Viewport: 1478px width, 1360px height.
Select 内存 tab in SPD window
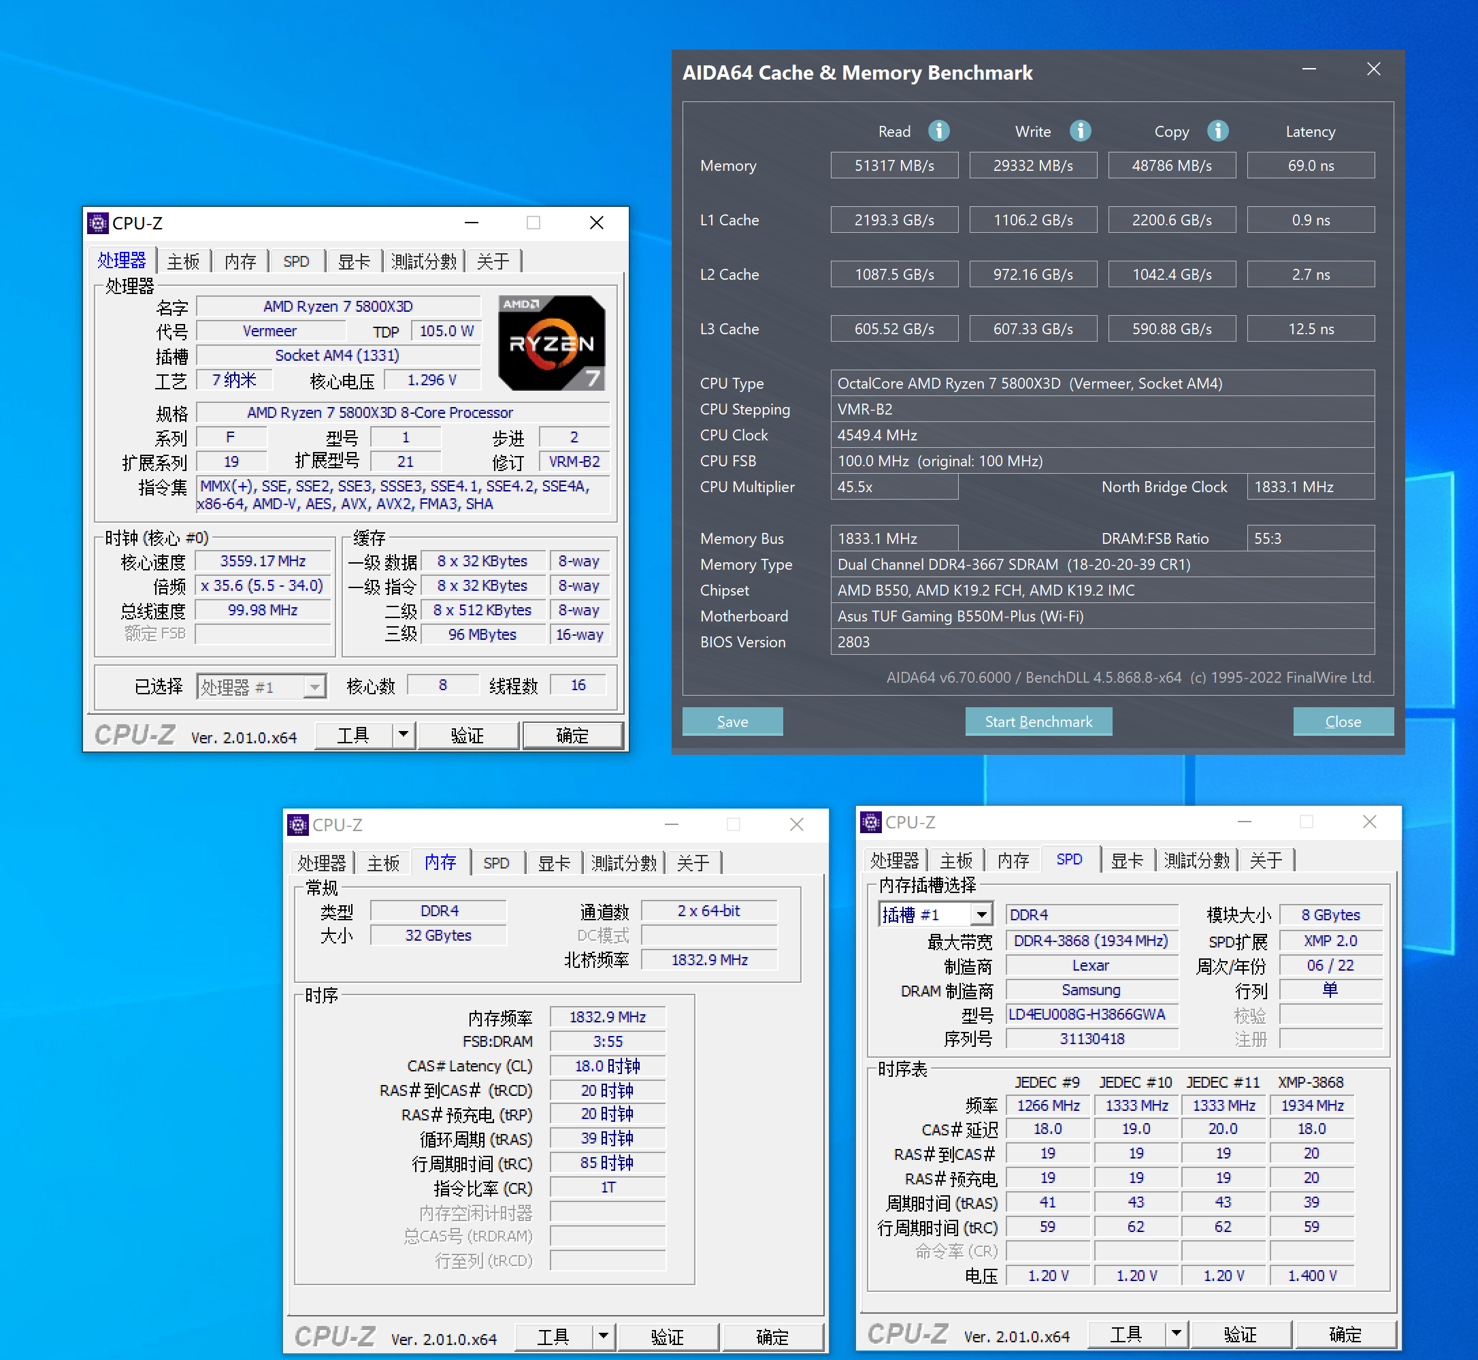1014,860
